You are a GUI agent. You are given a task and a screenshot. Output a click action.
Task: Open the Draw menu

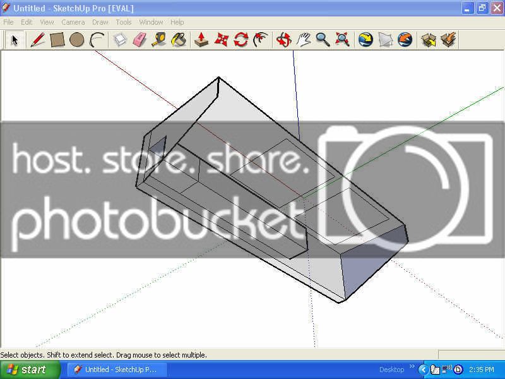pos(100,22)
